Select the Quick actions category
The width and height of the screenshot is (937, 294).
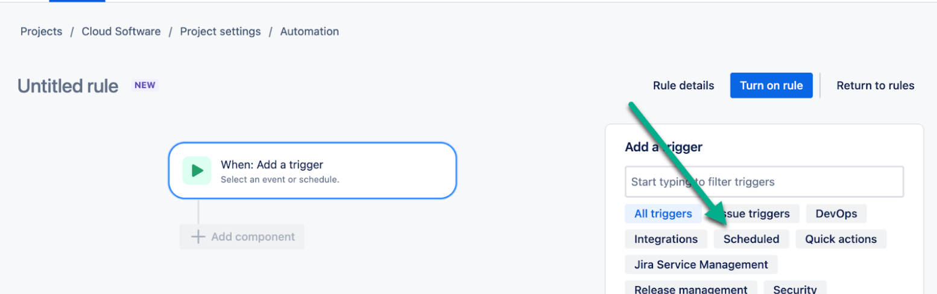(x=841, y=239)
